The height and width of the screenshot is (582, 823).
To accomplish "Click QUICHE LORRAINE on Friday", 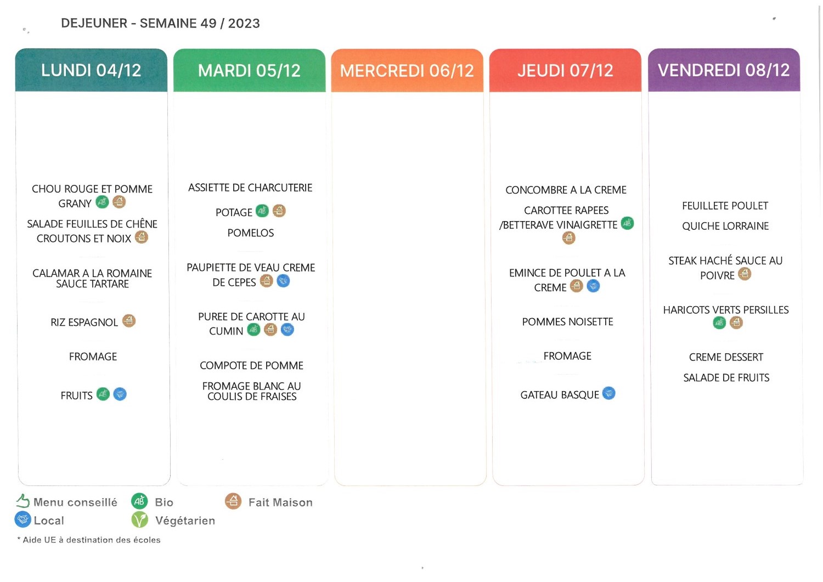I will click(x=725, y=226).
